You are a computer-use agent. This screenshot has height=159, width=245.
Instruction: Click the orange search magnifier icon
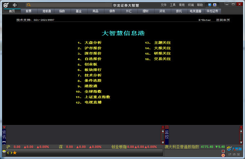[29, 5]
